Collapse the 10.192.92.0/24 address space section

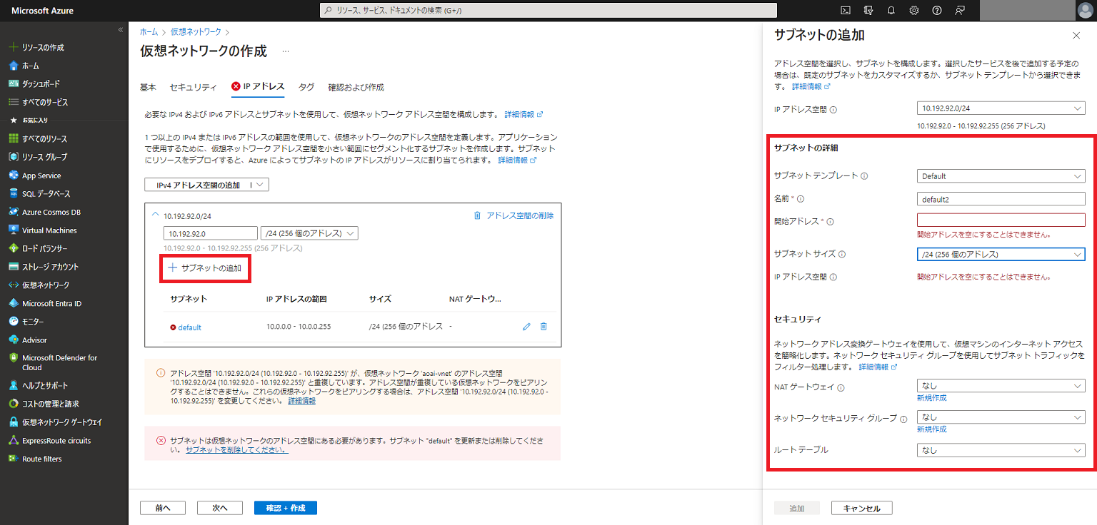pos(155,215)
